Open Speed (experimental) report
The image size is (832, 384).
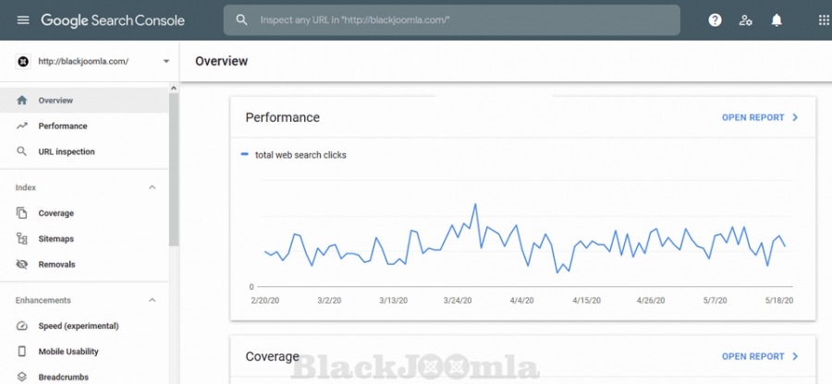[79, 326]
